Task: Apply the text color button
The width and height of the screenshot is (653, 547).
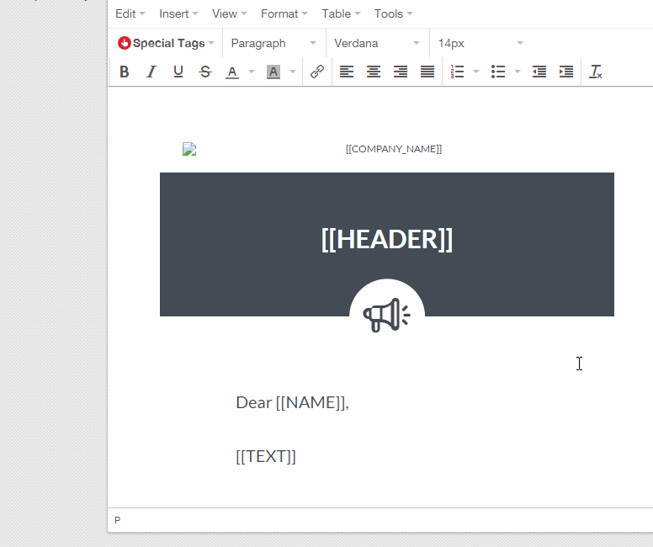Action: click(x=232, y=72)
